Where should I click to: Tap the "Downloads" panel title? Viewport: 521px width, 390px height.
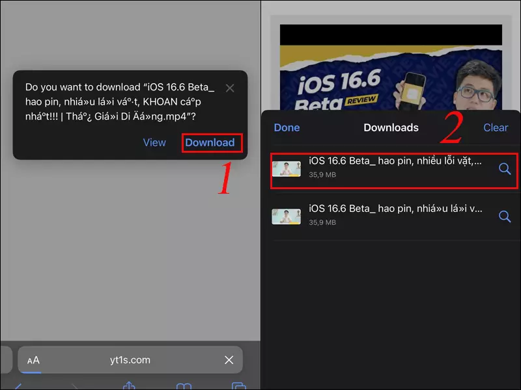(x=391, y=127)
